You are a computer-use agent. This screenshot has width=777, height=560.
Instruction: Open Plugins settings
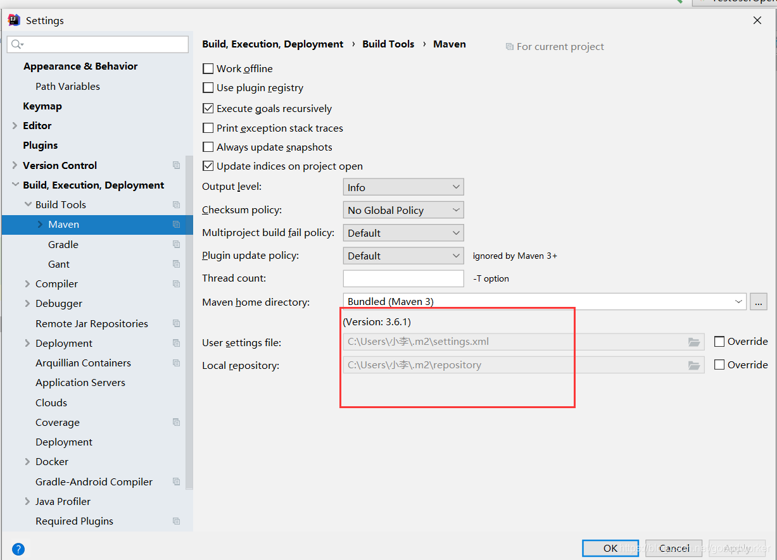click(x=41, y=145)
